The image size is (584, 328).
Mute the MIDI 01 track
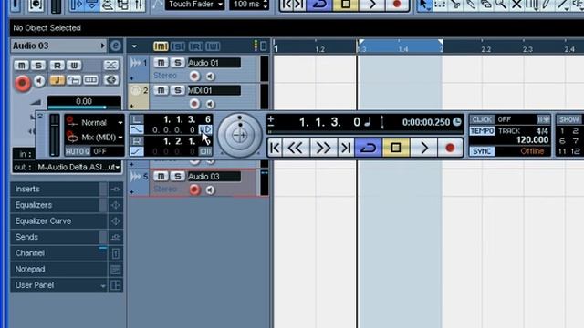click(x=161, y=90)
